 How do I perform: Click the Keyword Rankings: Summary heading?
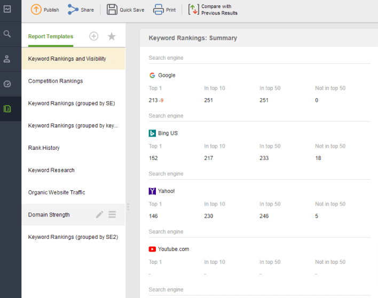tap(193, 38)
